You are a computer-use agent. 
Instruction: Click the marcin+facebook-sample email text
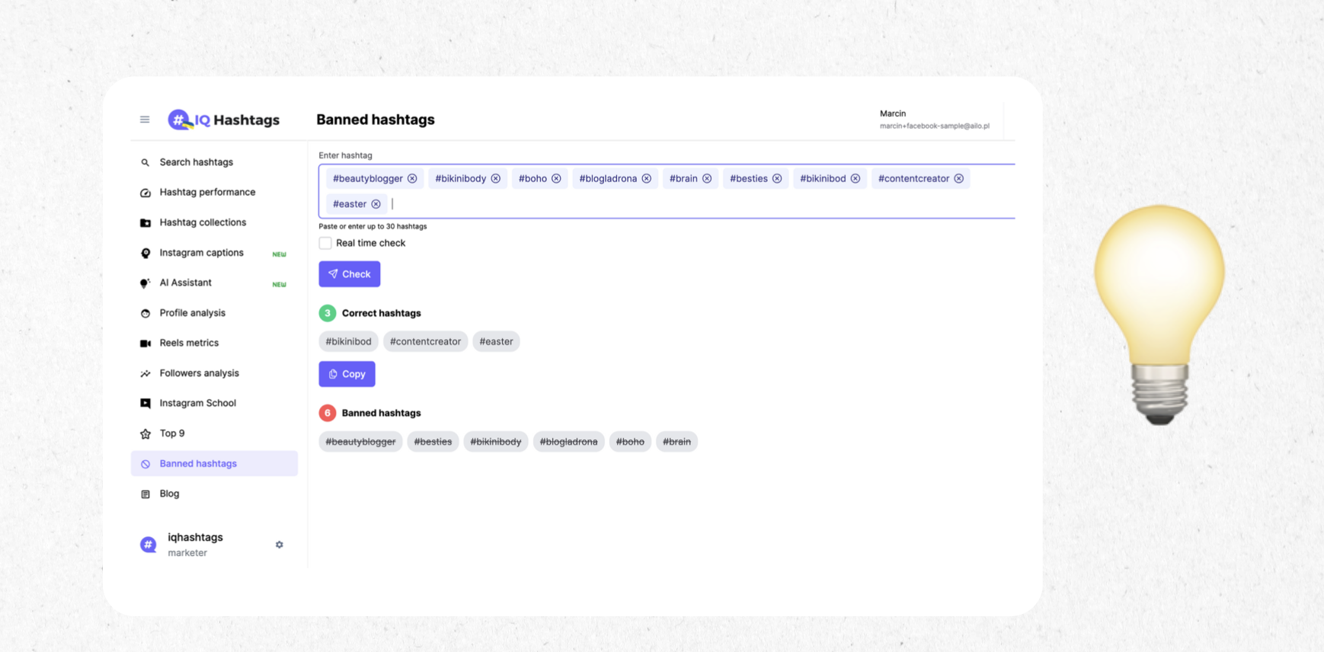click(x=935, y=126)
